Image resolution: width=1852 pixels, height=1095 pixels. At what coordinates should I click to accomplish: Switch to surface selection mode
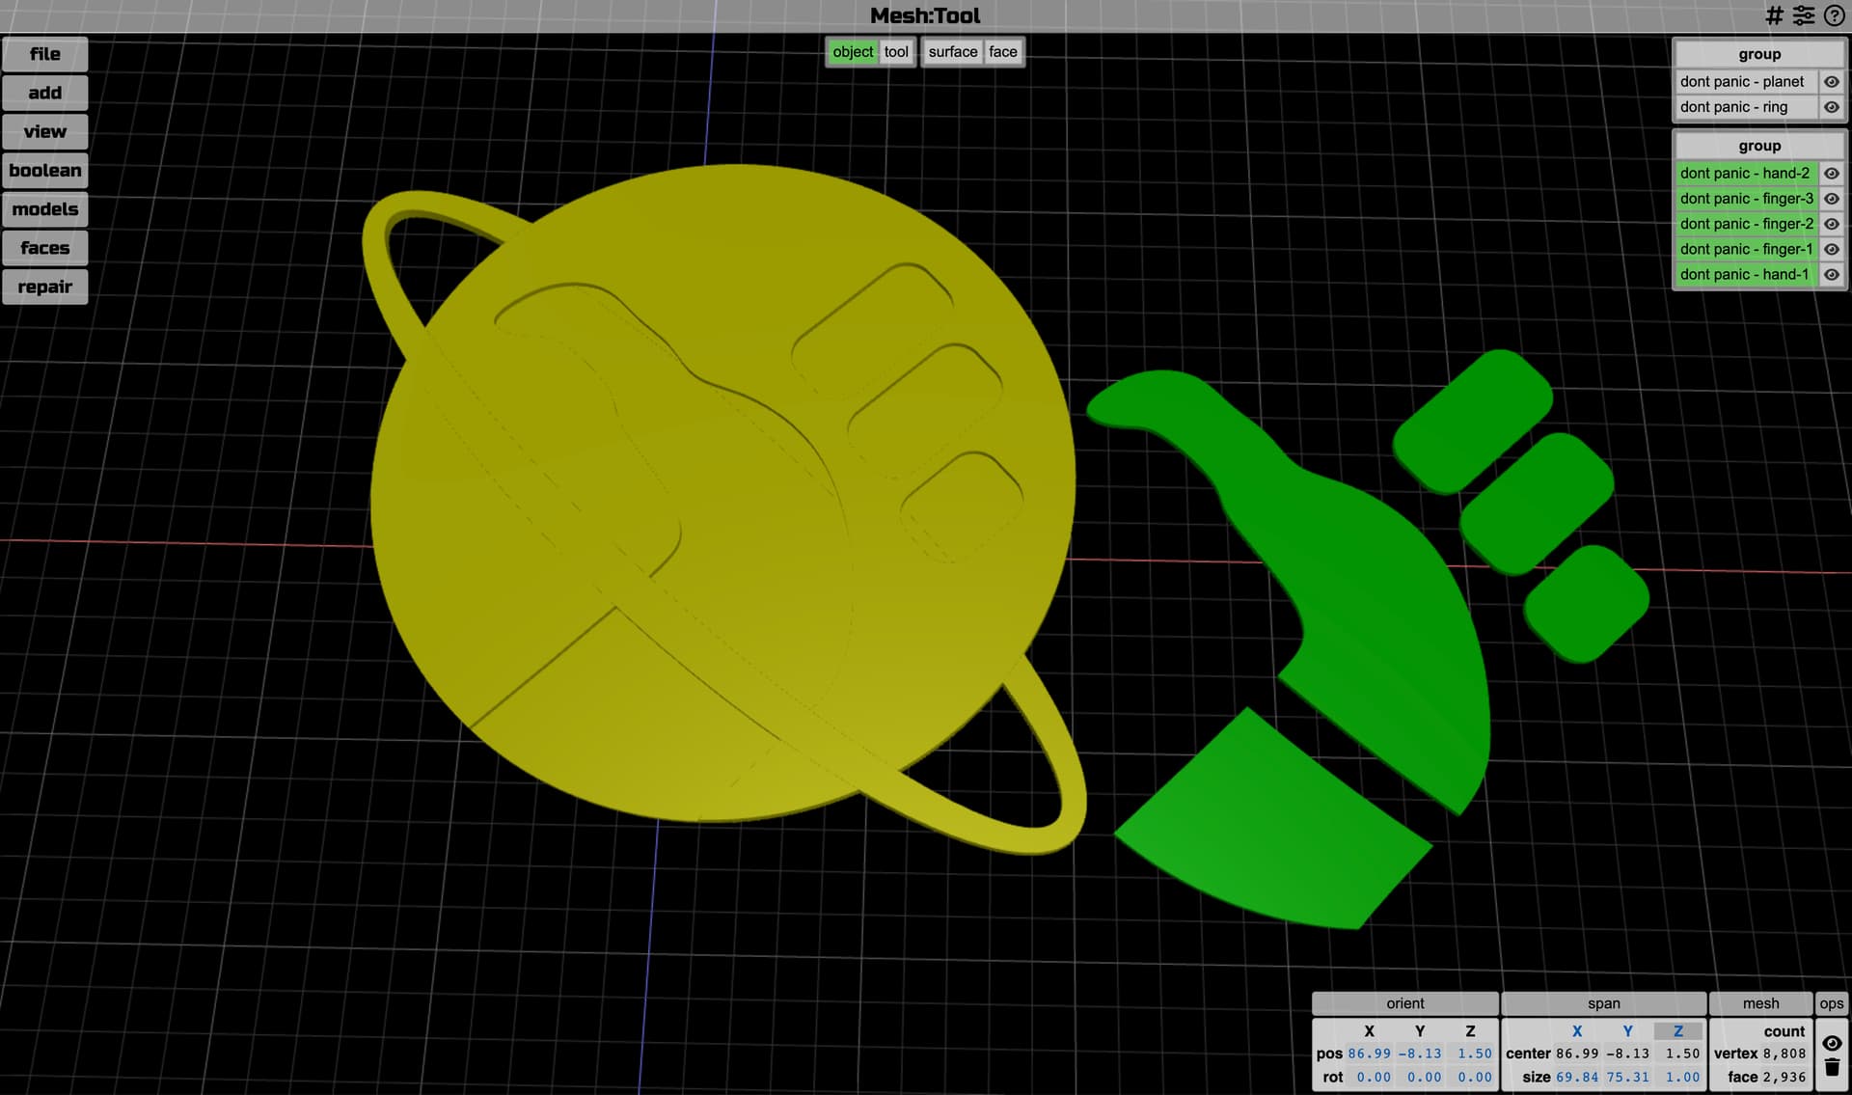953,52
